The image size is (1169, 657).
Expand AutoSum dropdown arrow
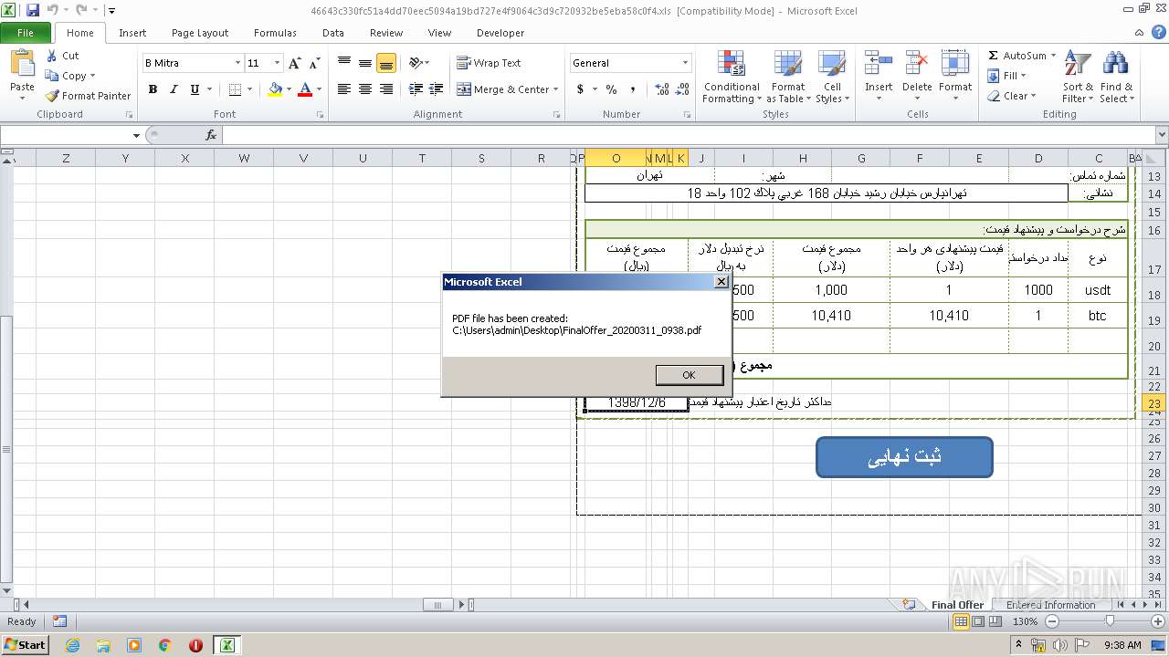click(1053, 56)
